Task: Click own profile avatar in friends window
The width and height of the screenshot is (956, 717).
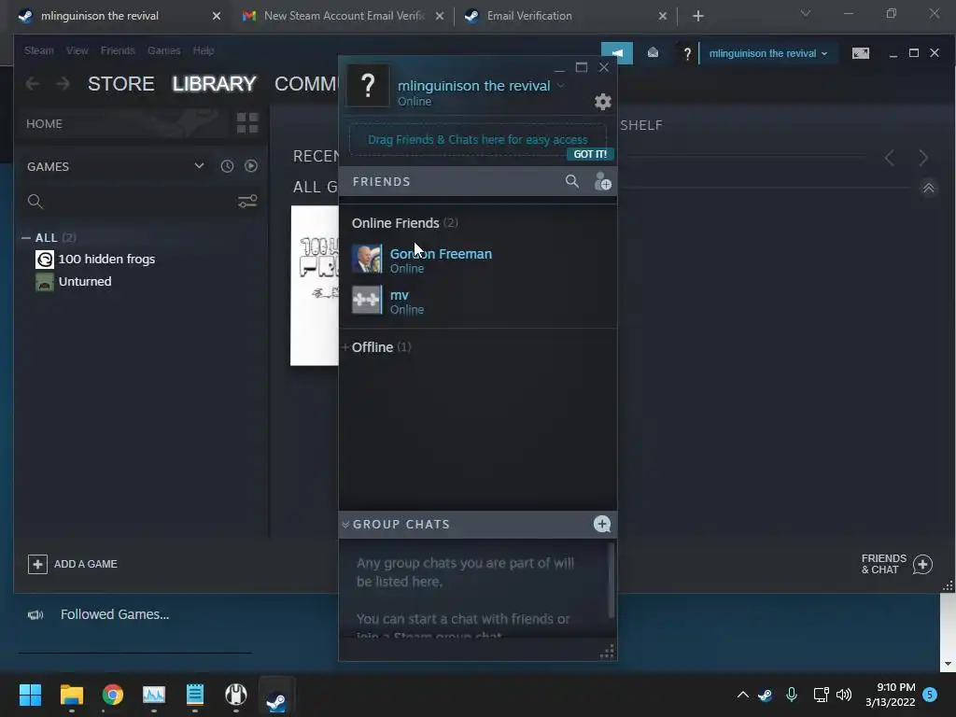Action: point(368,85)
